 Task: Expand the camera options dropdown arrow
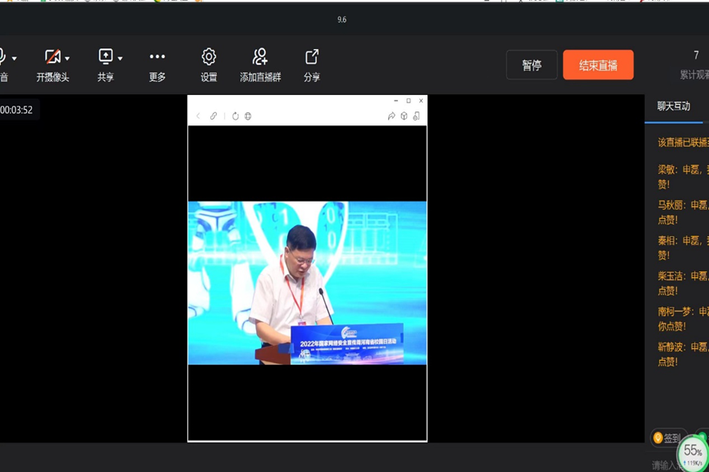(x=67, y=58)
